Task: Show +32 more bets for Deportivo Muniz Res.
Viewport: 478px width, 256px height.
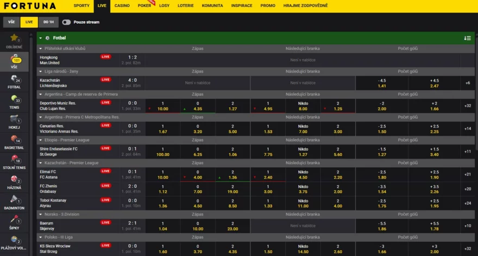Action: pos(468,106)
